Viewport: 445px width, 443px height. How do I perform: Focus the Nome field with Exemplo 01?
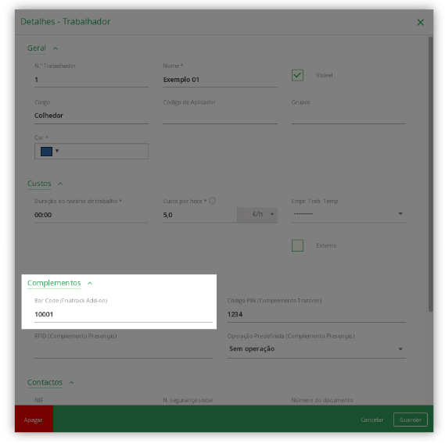(220, 80)
